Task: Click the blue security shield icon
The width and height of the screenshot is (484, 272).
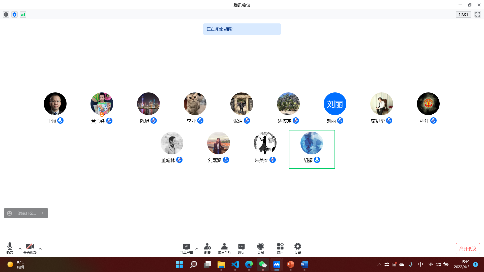Action: (x=14, y=15)
